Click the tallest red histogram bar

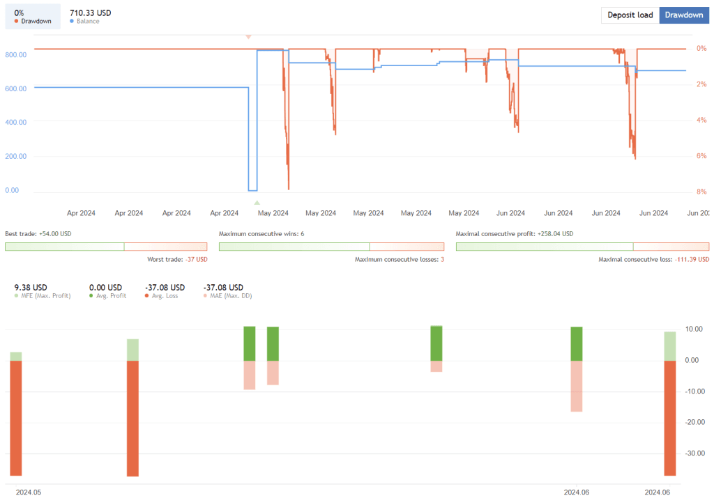(x=132, y=418)
